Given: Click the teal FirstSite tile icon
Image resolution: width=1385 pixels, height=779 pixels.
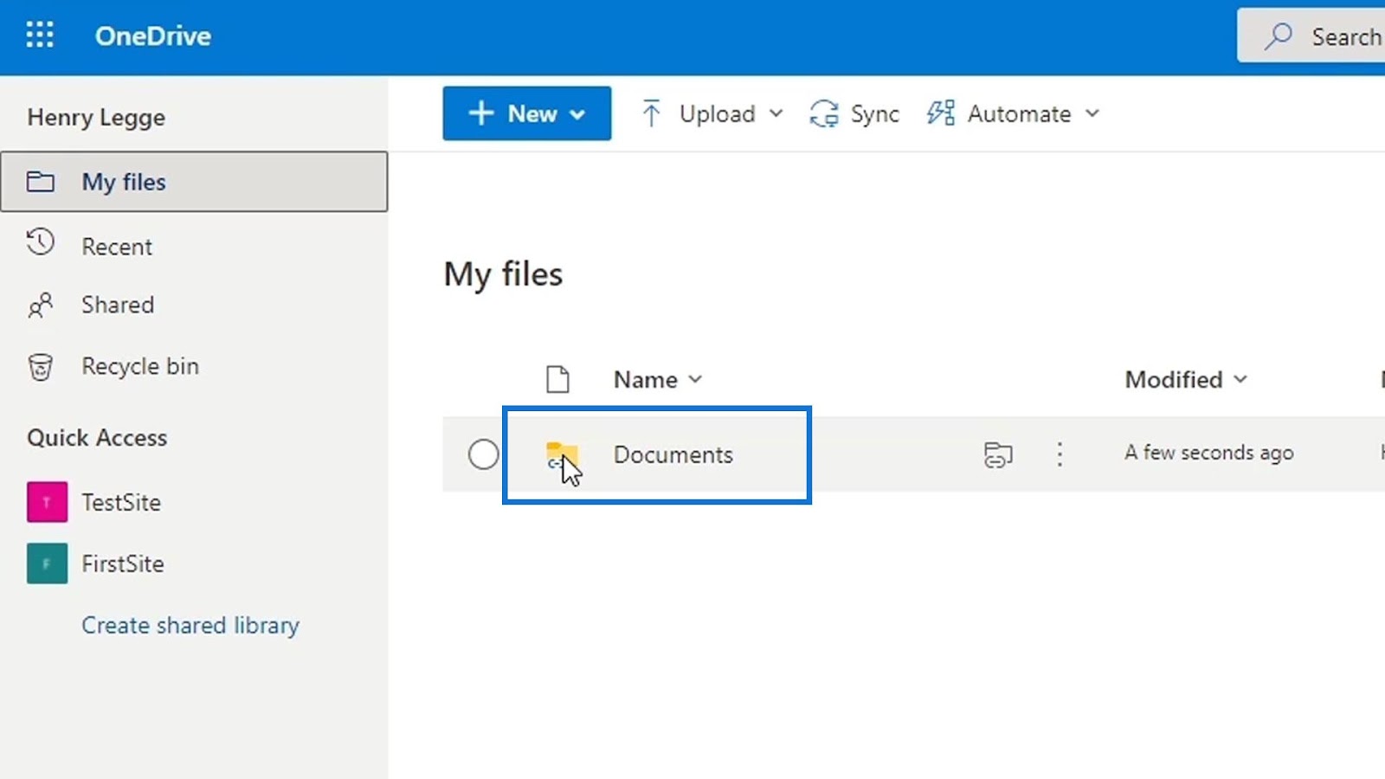Looking at the screenshot, I should click(x=47, y=563).
